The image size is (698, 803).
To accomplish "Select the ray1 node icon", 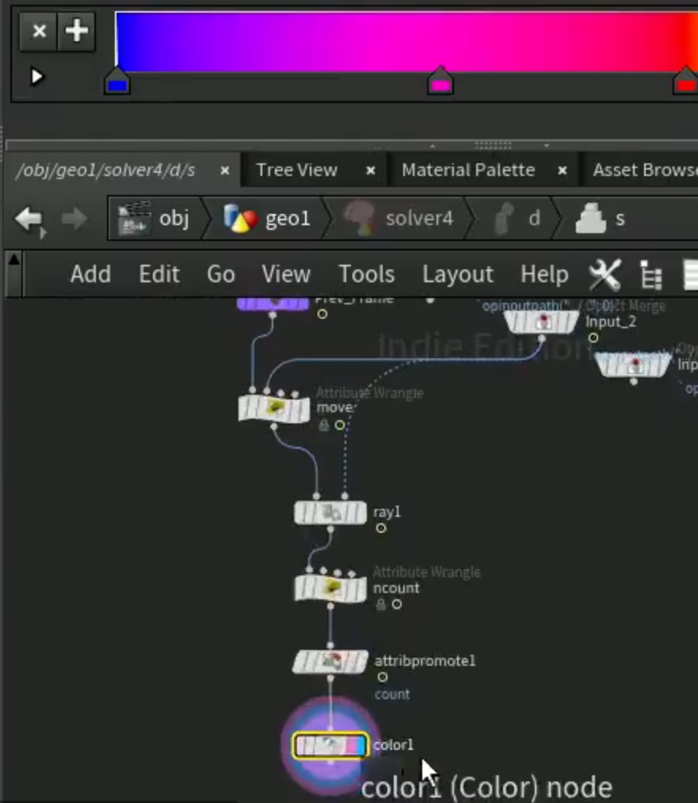I will pos(330,513).
